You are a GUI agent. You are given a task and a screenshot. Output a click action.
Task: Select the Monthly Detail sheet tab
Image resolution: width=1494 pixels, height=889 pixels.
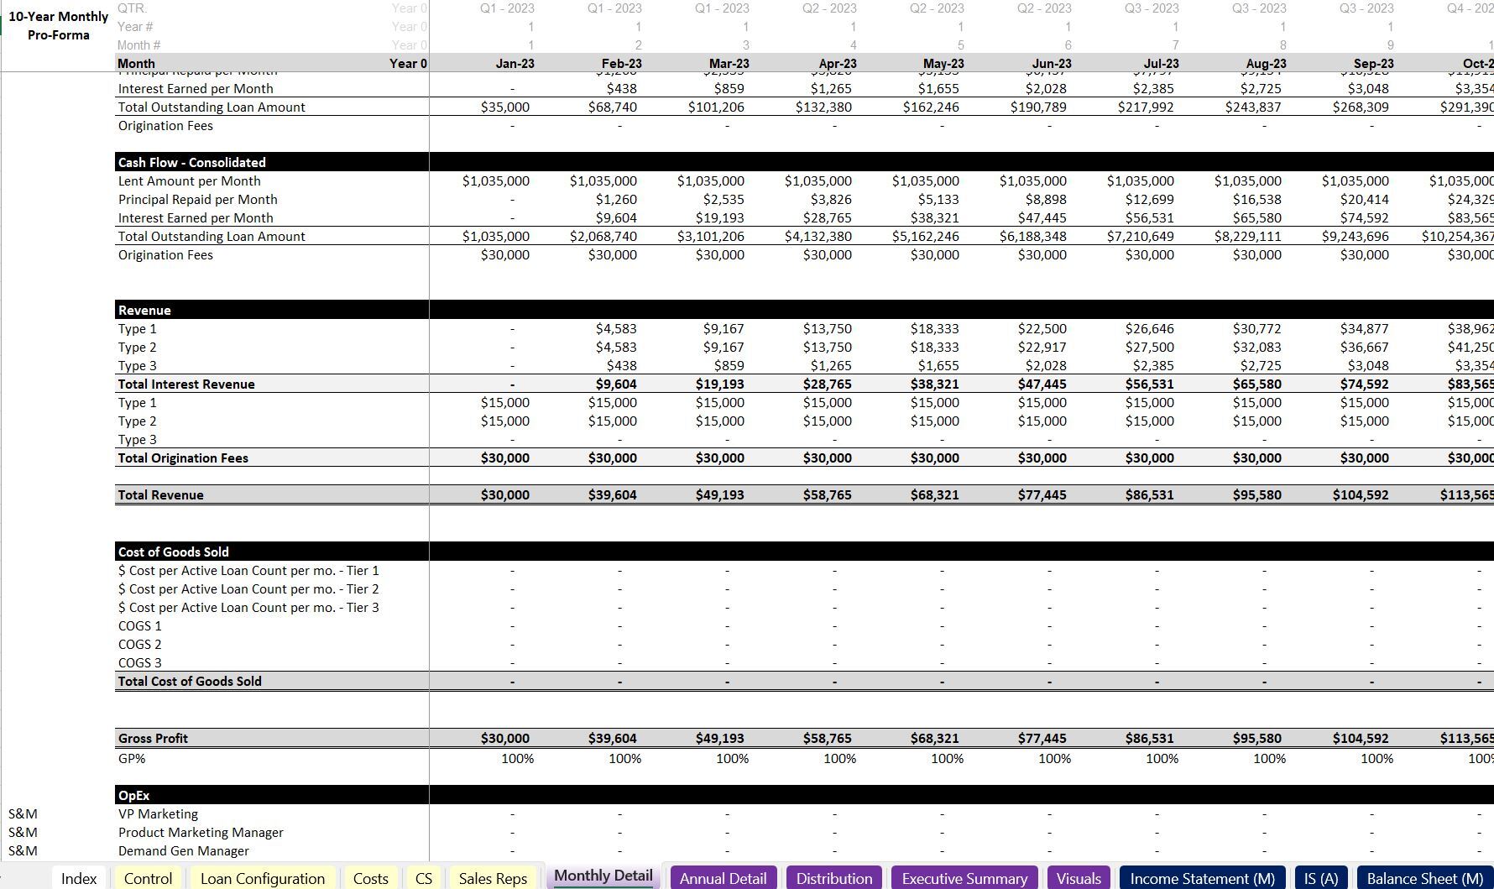[603, 876]
